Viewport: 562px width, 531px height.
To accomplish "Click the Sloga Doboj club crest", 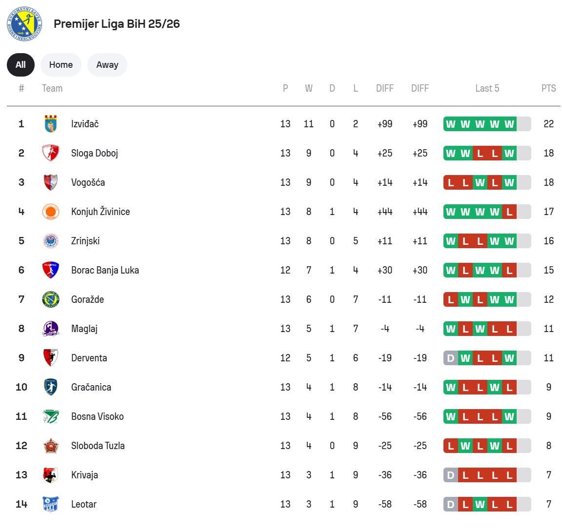I will (51, 153).
